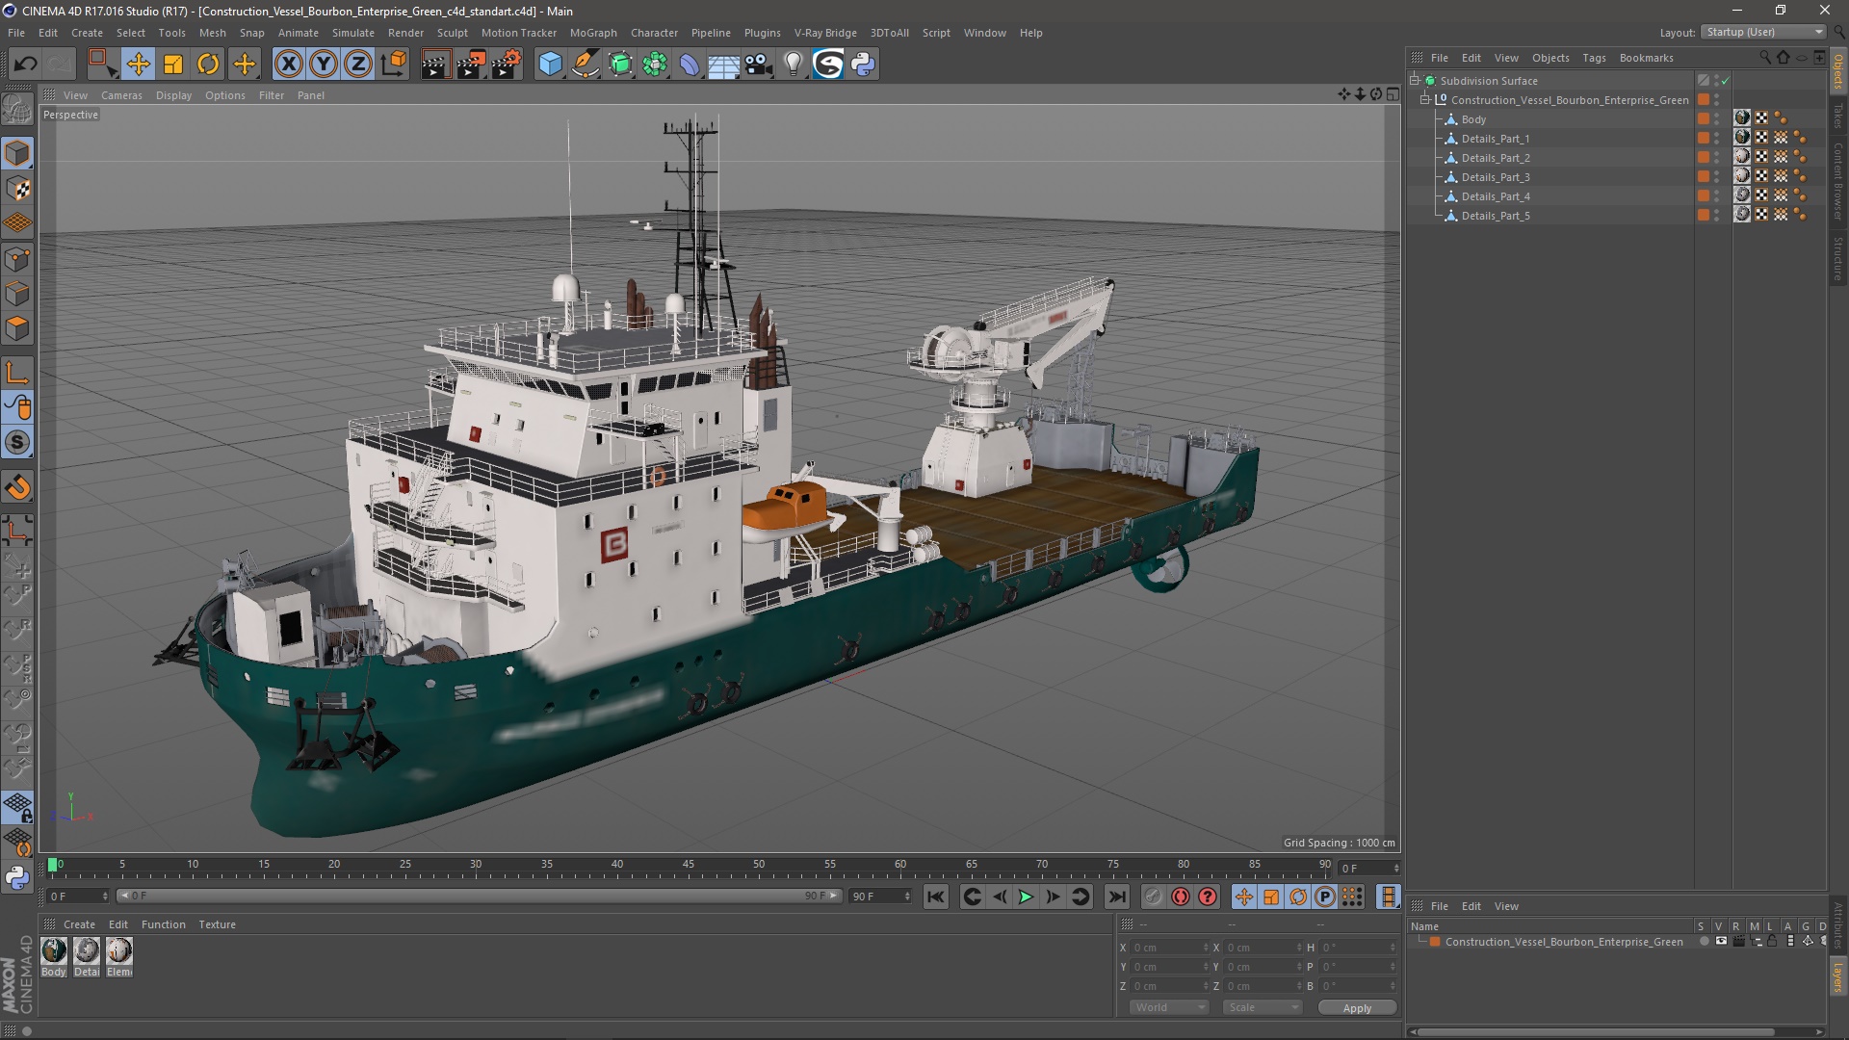Select the Scale tool
Screen dimensions: 1849x1040
pos(173,65)
